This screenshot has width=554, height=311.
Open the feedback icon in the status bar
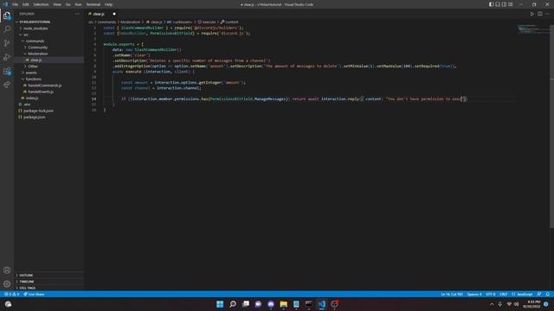538,294
